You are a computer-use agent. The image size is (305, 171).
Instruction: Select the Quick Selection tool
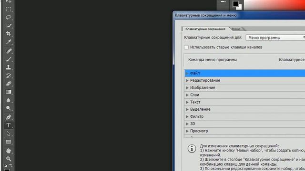click(9, 25)
